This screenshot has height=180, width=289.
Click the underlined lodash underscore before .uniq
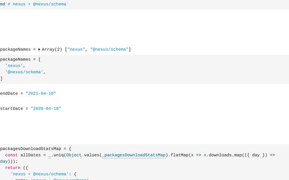pyautogui.click(x=50, y=155)
